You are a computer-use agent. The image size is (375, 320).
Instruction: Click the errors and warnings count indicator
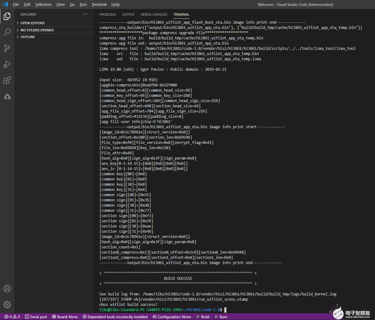(12, 317)
